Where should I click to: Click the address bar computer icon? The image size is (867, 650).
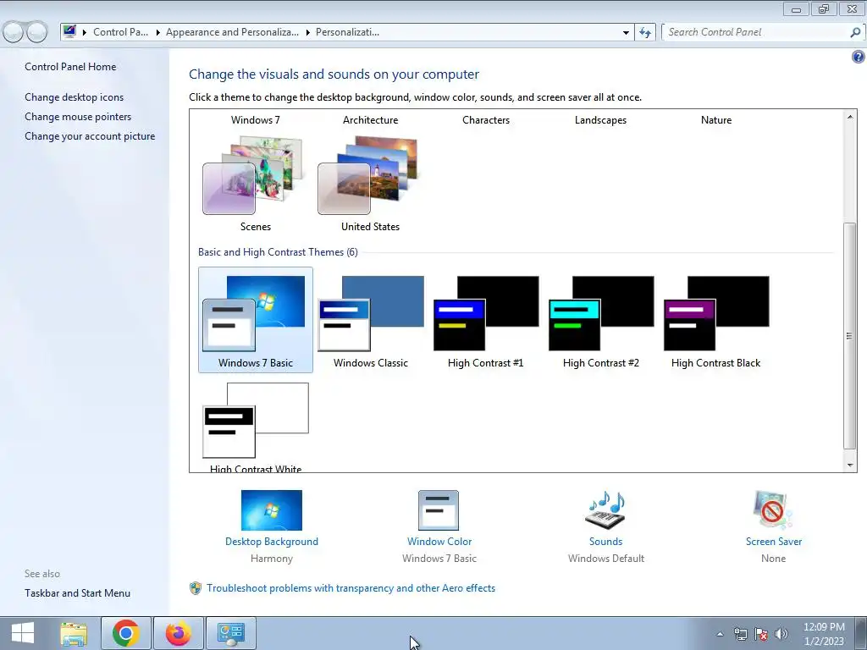coord(69,31)
